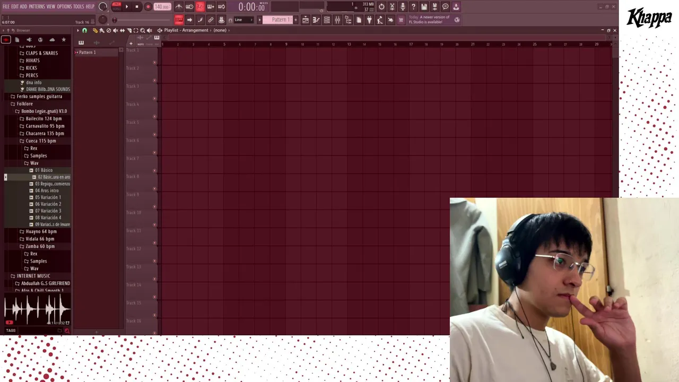
Task: Add a new pattern with plus button
Action: coord(296,20)
